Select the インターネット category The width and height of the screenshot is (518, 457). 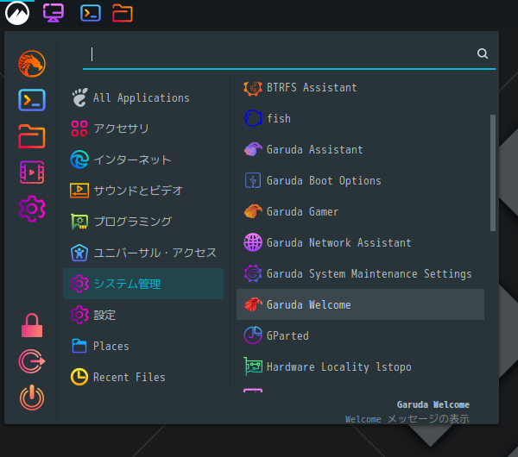(x=143, y=160)
